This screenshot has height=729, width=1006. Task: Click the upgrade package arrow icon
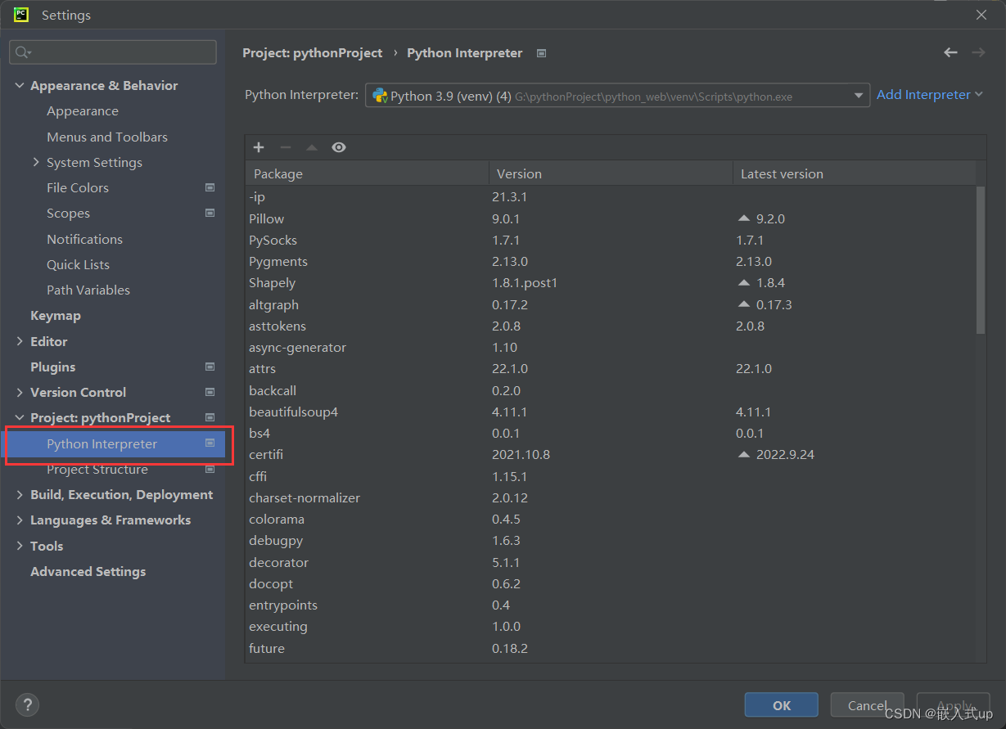(x=312, y=147)
